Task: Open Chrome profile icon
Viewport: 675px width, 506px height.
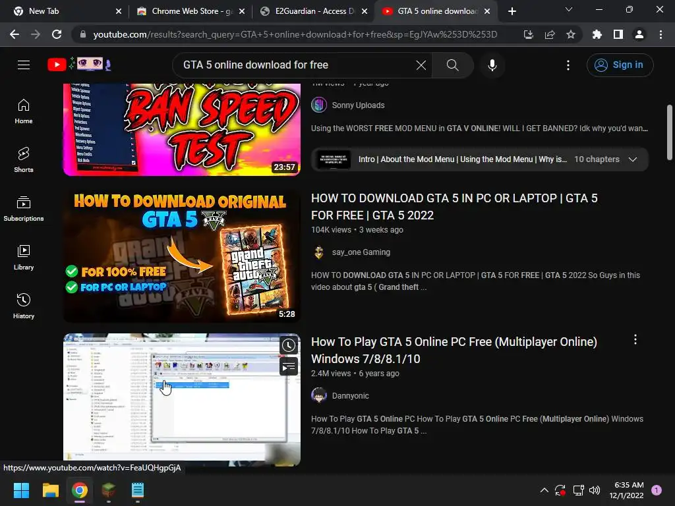Action: tap(639, 34)
